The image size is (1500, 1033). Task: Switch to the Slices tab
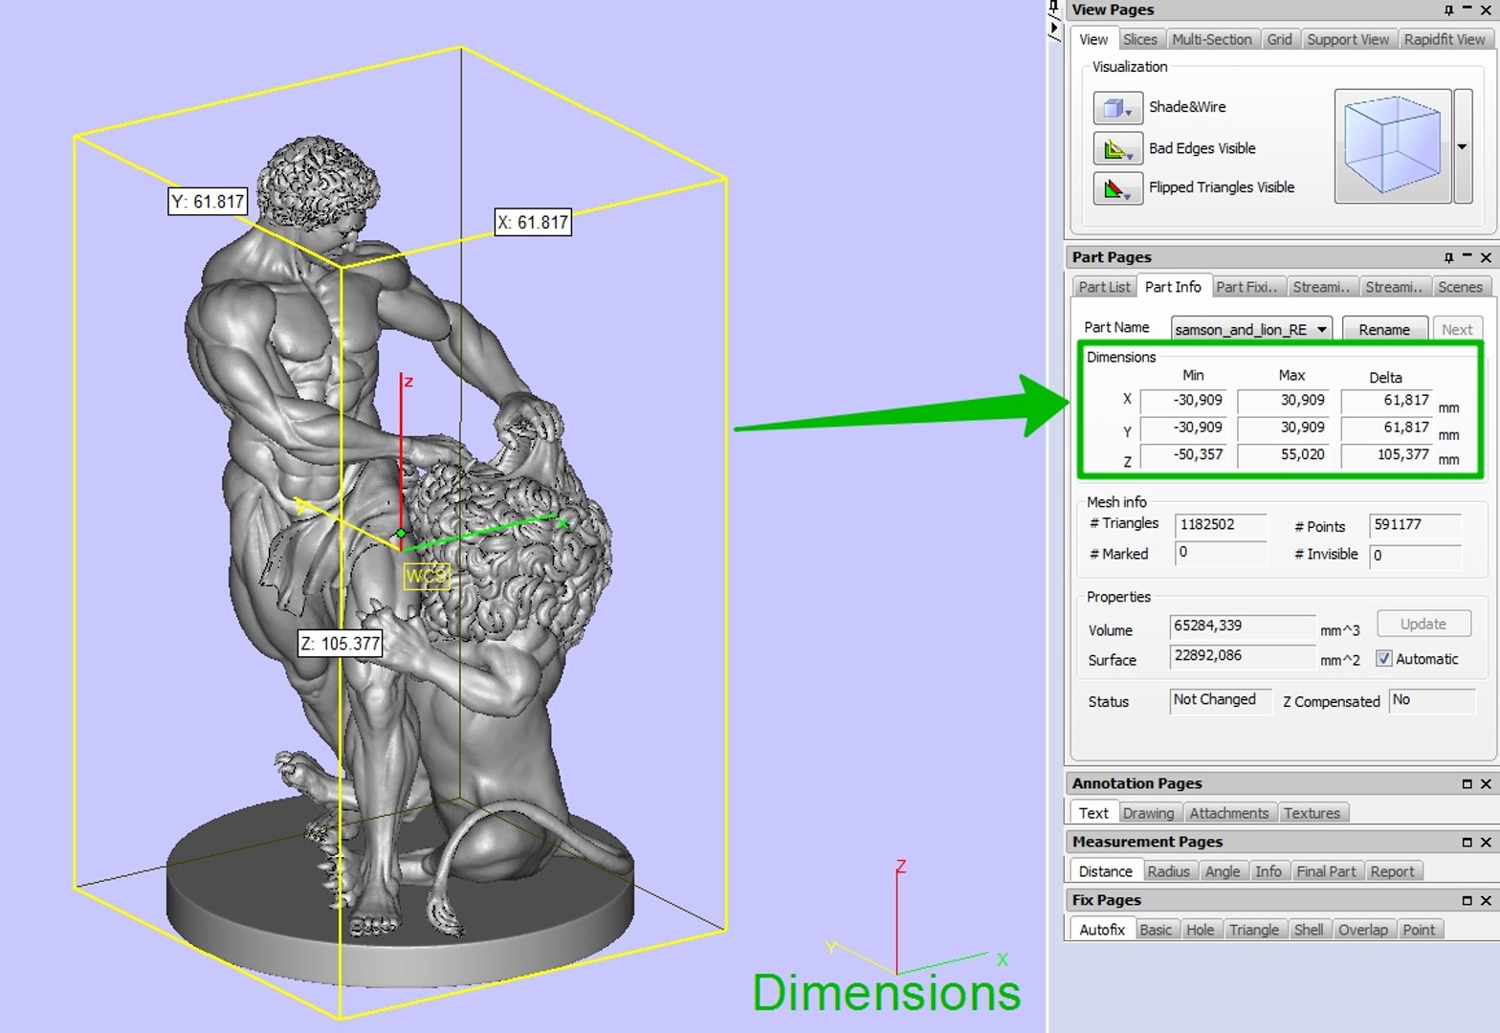coord(1139,39)
